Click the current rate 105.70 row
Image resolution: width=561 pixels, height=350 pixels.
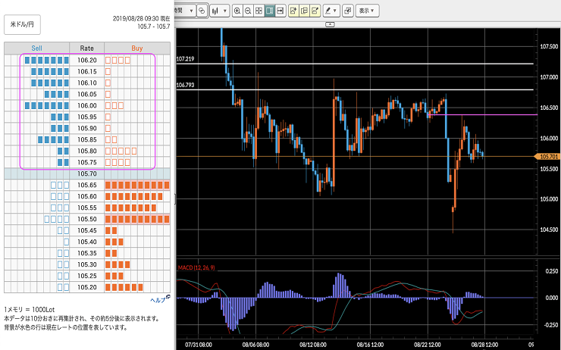87,173
